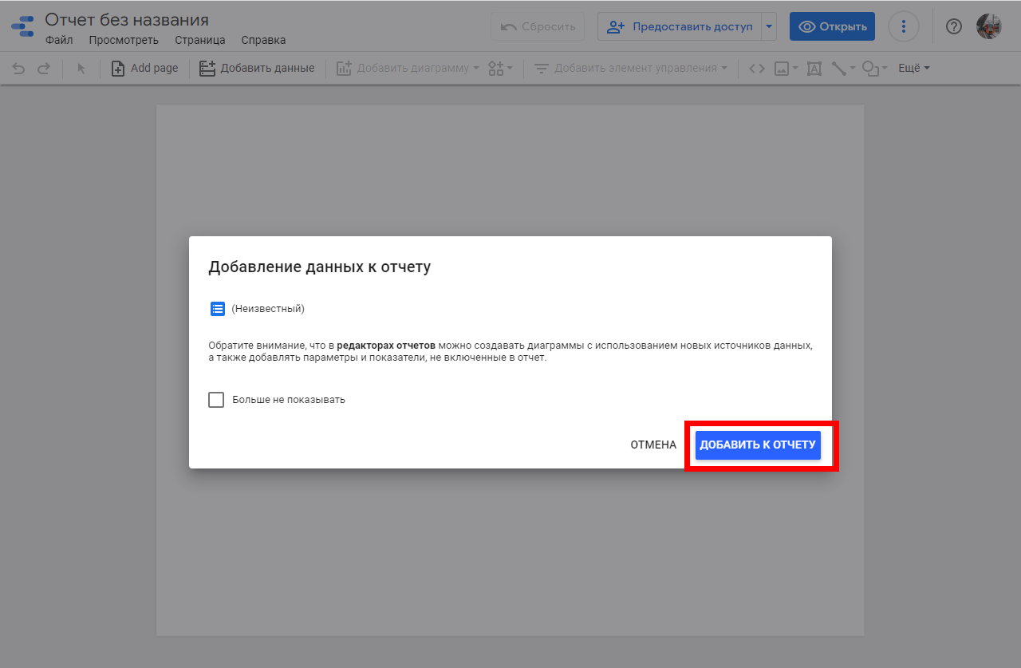Screen dimensions: 1021x668
Task: Click the 'ДОБАВИТЬ К ОТЧЕТУ' button
Action: (x=758, y=445)
